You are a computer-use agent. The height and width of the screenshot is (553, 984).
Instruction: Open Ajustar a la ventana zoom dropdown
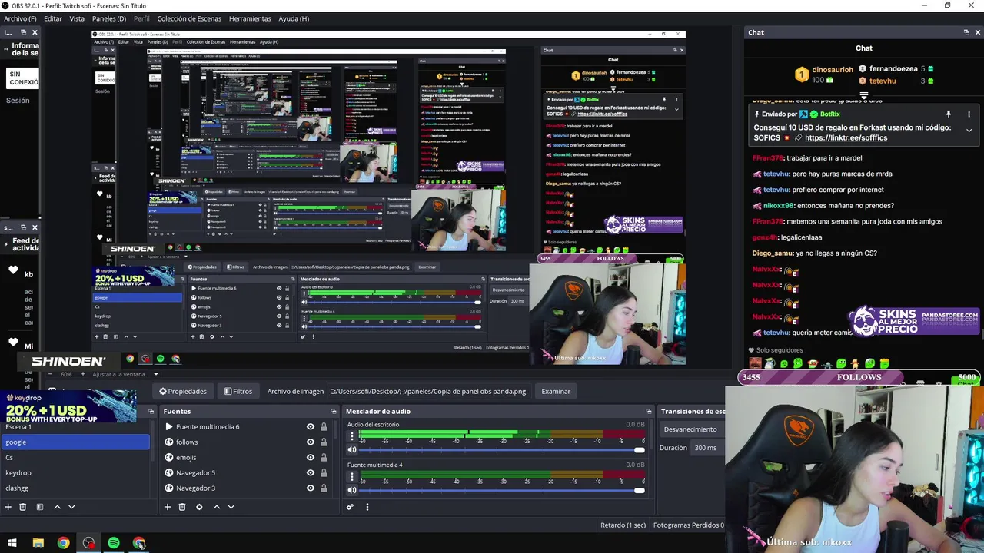point(125,374)
